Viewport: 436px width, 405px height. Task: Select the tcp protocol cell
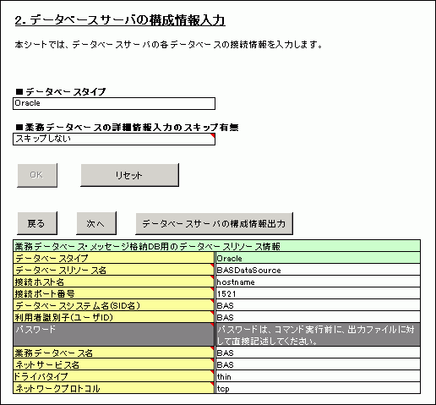coord(318,388)
